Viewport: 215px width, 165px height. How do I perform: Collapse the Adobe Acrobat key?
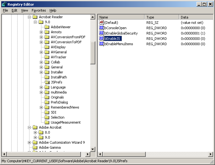coord(29,128)
